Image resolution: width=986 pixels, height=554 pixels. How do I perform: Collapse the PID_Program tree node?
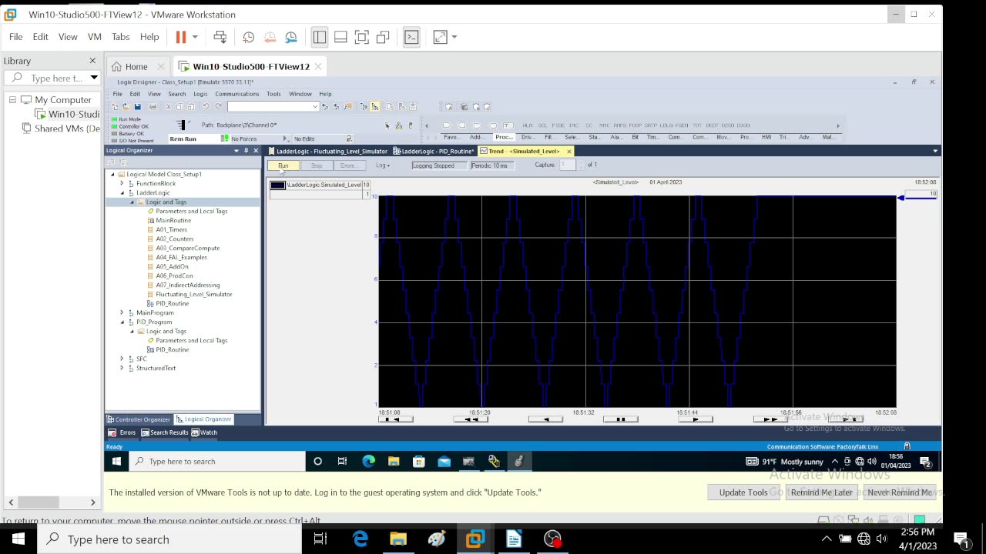[122, 322]
